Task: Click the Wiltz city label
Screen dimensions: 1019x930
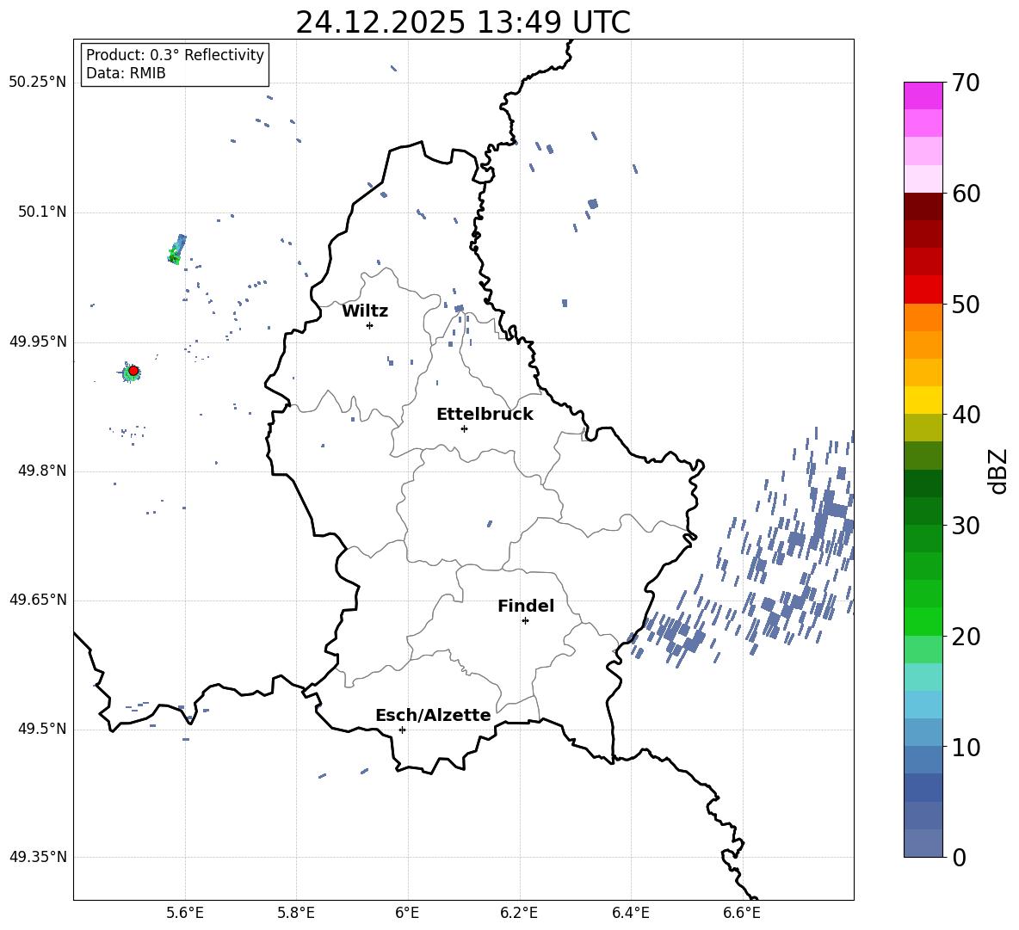Action: (365, 311)
